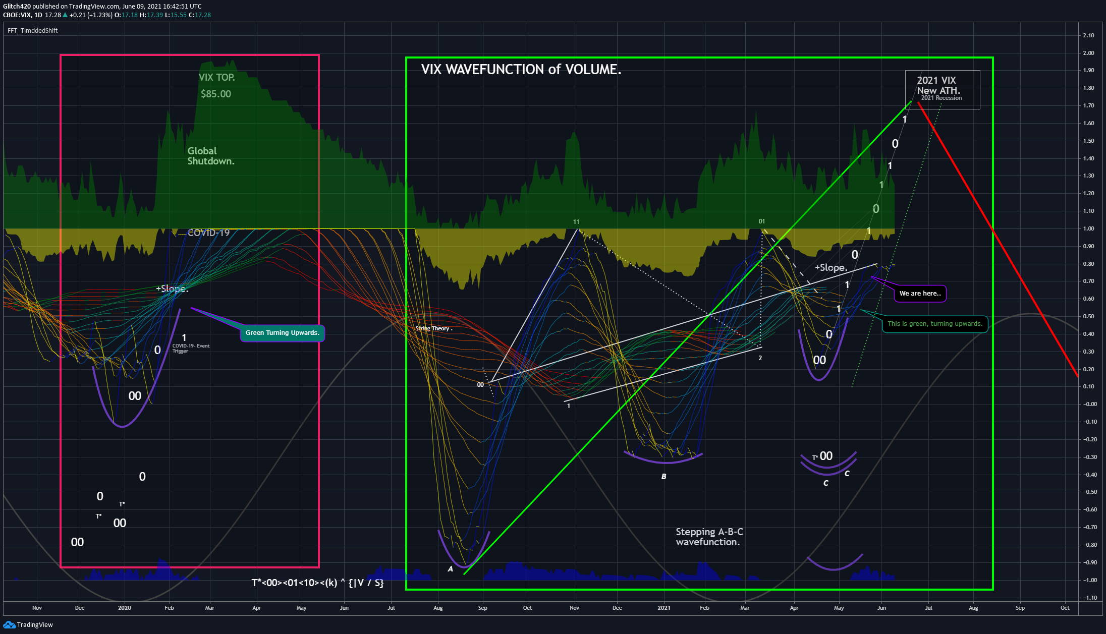The width and height of the screenshot is (1106, 634).
Task: Click the 'This is green, turning upwards.' callout
Action: point(935,324)
